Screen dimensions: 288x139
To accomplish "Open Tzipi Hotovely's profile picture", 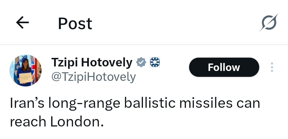I will [x=26, y=70].
